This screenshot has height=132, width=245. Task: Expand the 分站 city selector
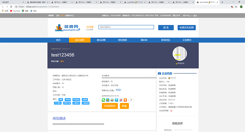click(x=90, y=27)
